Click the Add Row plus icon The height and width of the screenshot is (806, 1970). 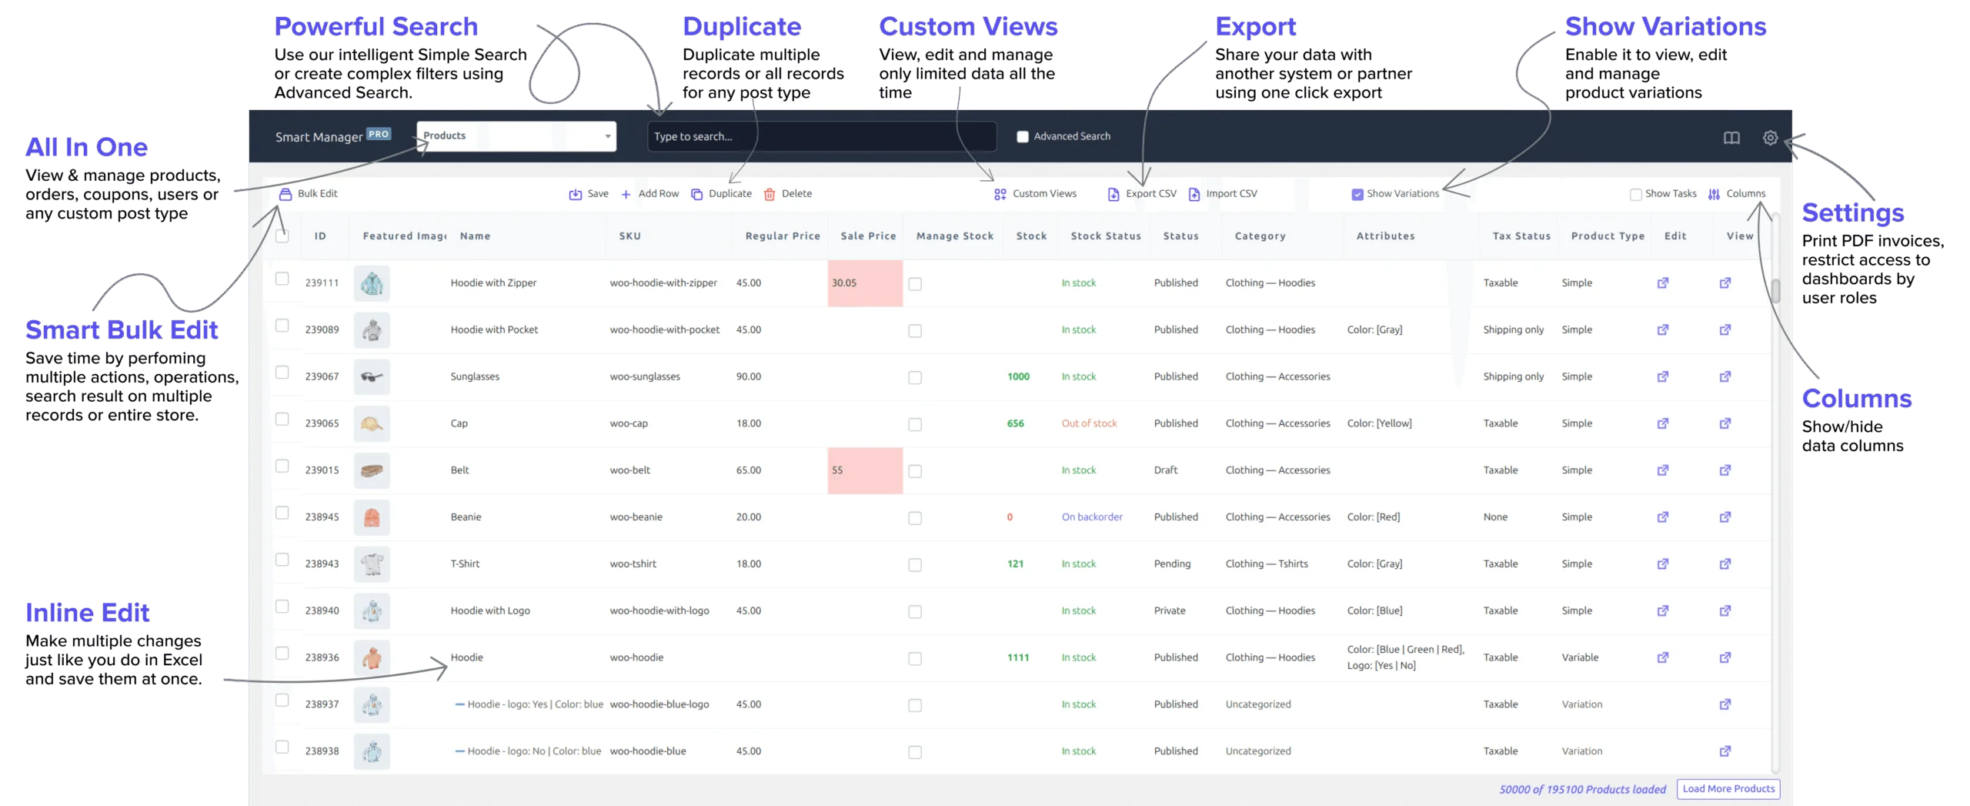[x=626, y=194]
